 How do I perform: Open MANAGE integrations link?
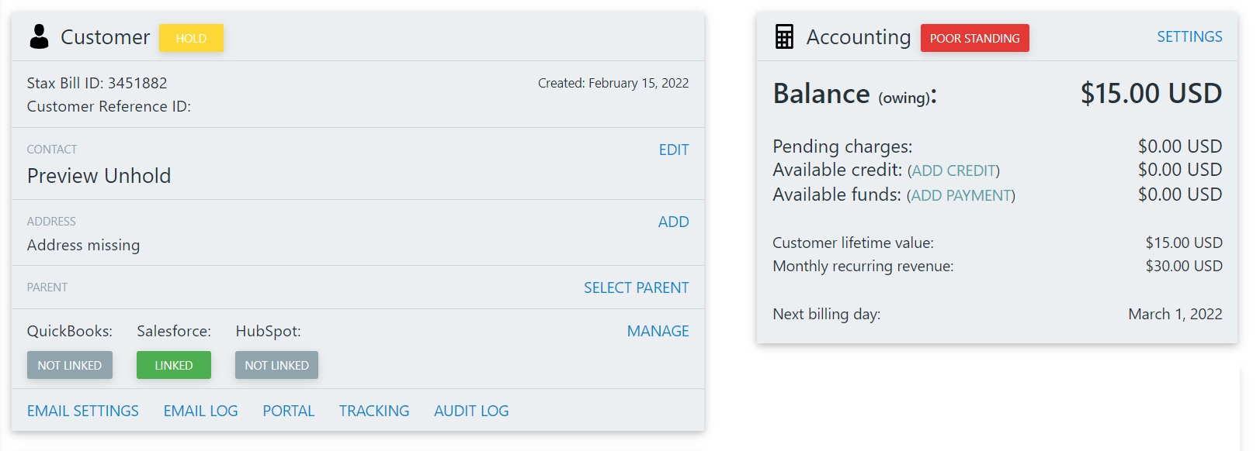(658, 331)
